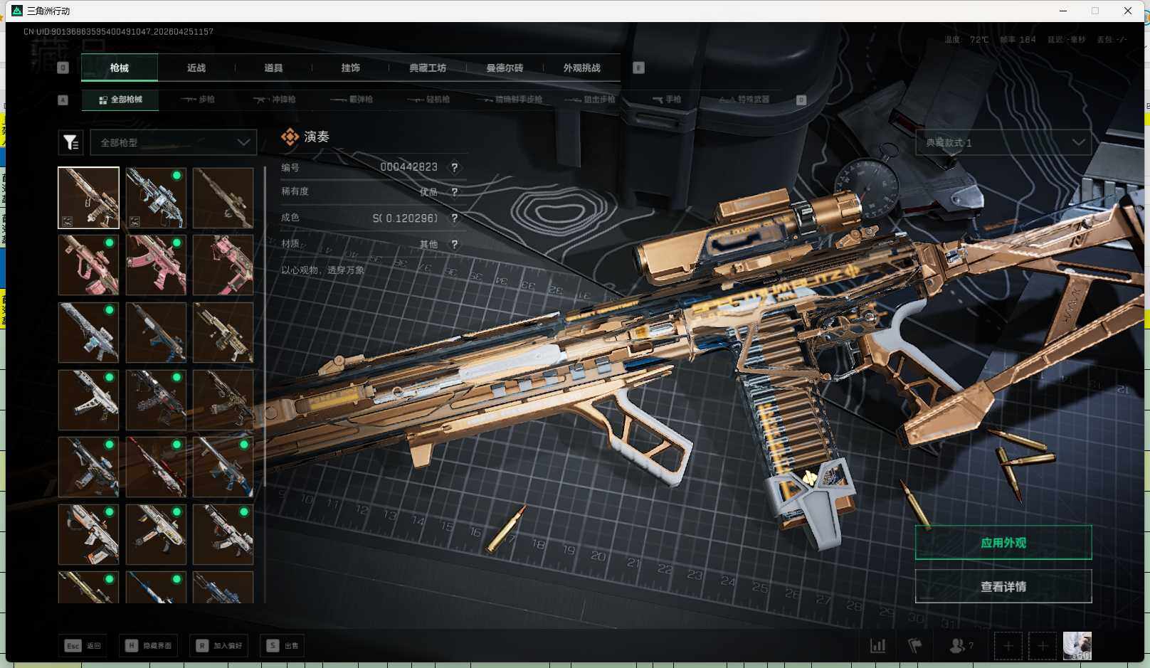Click the question mark beside 材质
This screenshot has height=668, width=1150.
click(x=455, y=245)
